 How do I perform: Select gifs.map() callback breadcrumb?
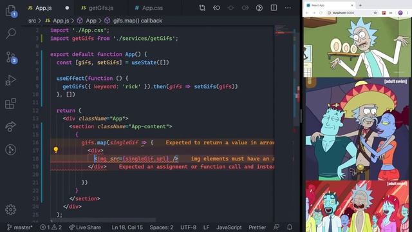133,21
